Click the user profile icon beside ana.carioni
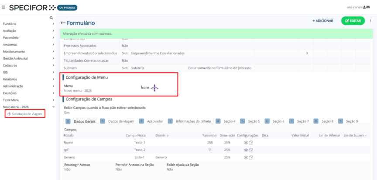This screenshot has height=180, width=377. (x=364, y=7)
